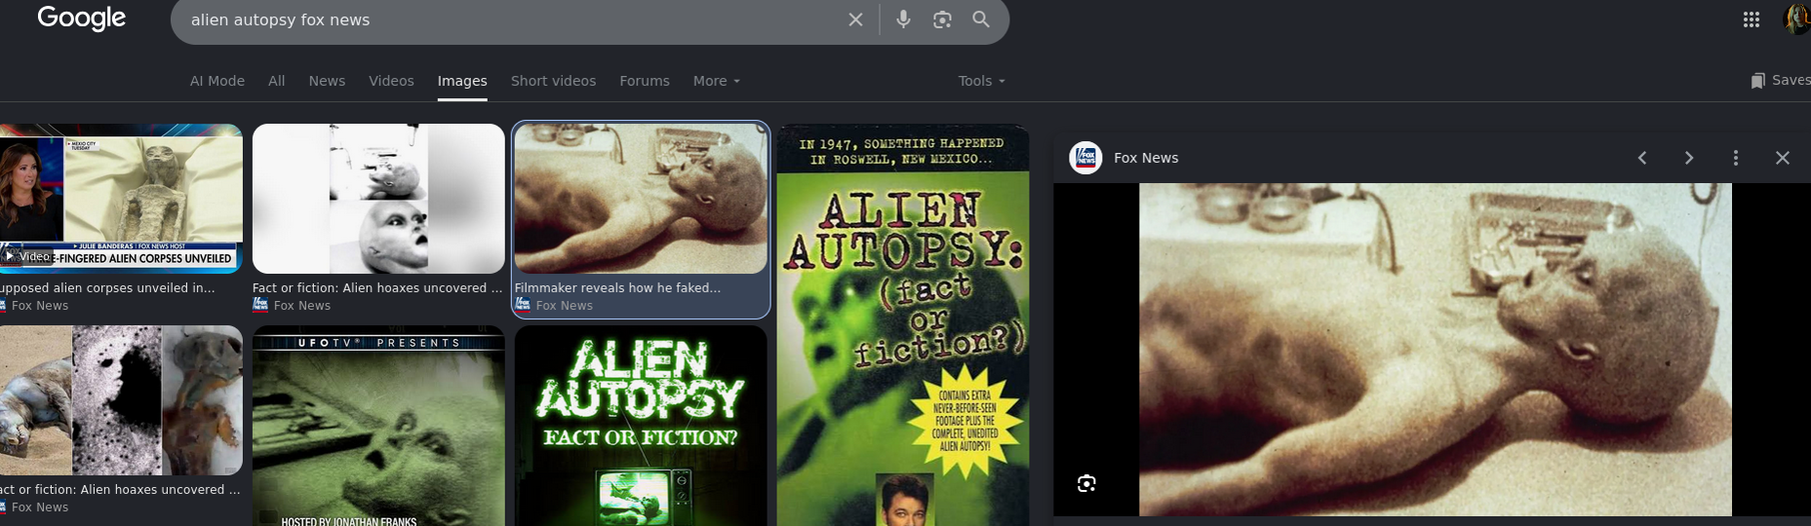The width and height of the screenshot is (1811, 526).
Task: Click the Google logo
Action: click(82, 19)
